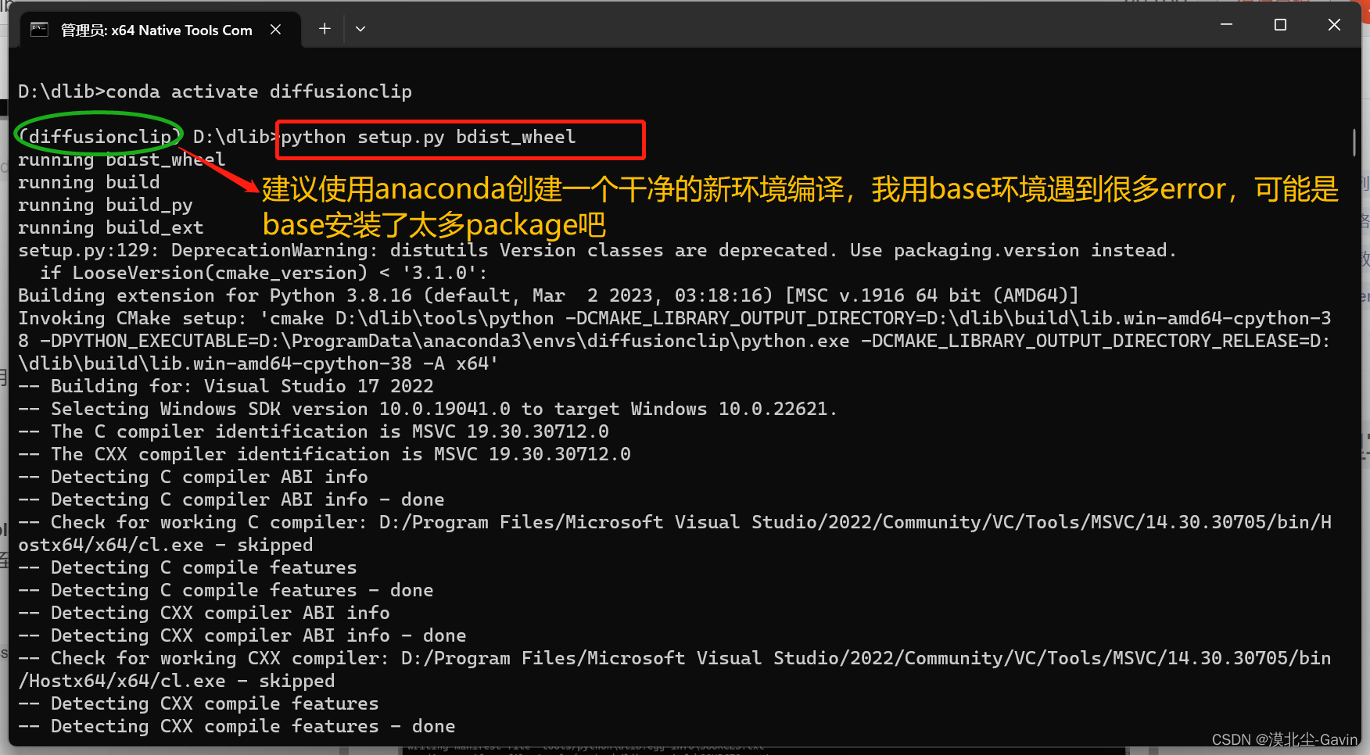Click the 'running build' output line
The height and width of the screenshot is (755, 1370).
point(89,182)
